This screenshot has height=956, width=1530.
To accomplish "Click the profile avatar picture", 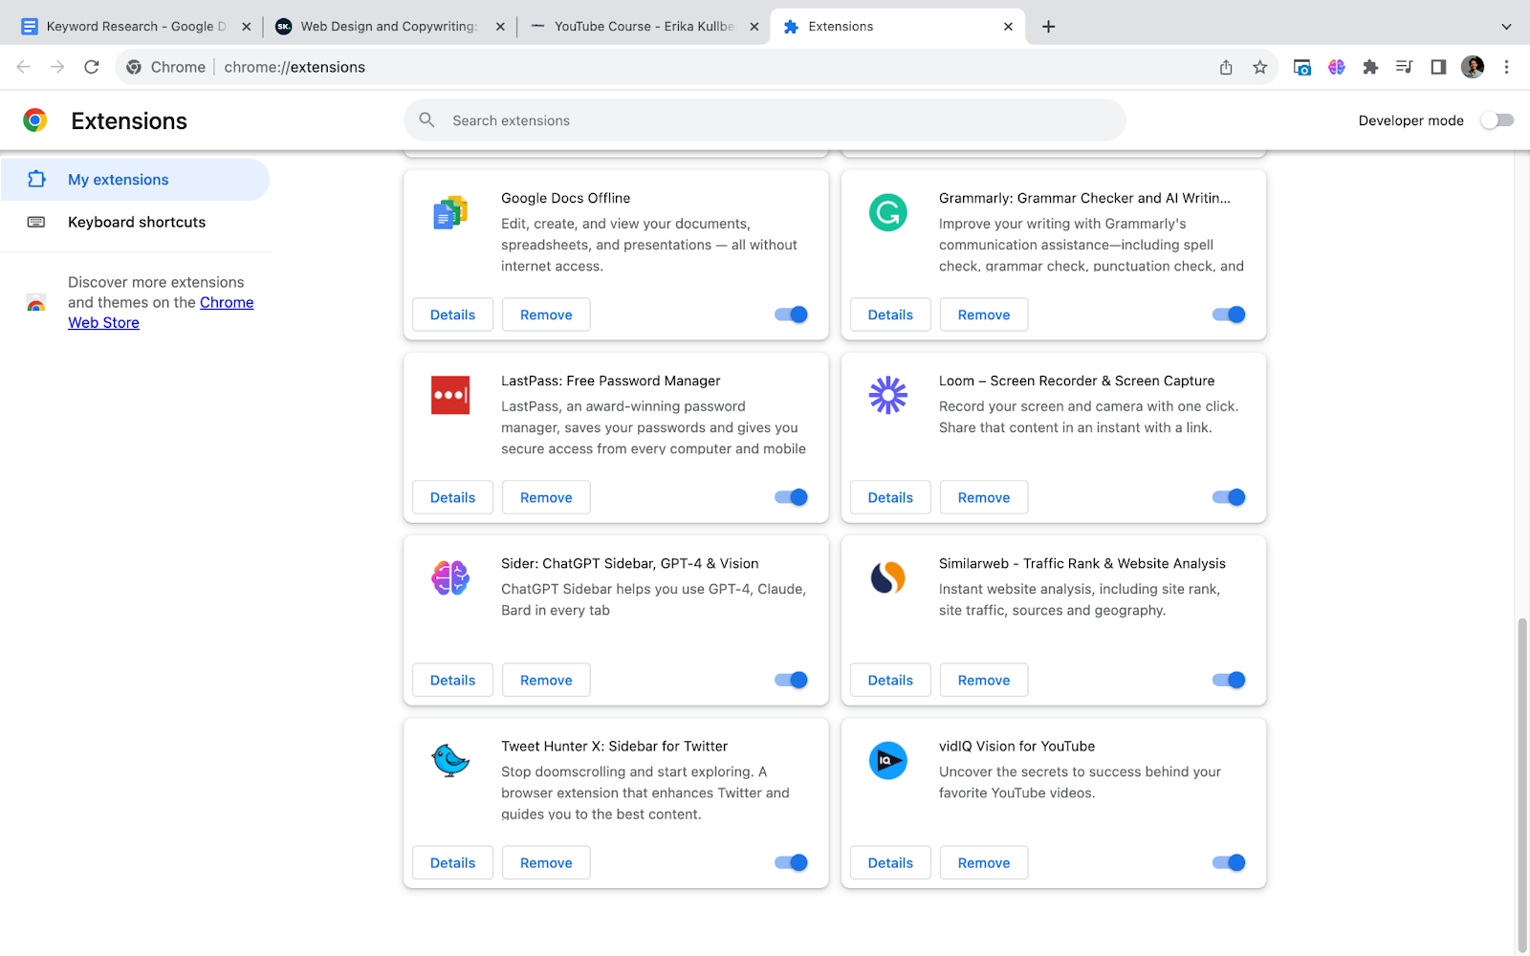I will click(x=1473, y=67).
